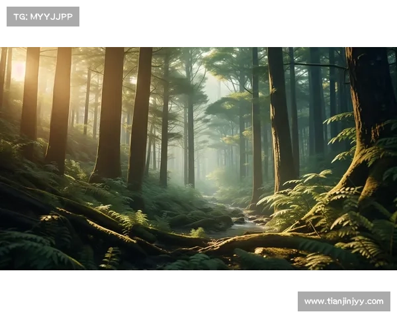The width and height of the screenshot is (397, 318).
Task: Click the forest landscape image
Action: (x=198, y=158)
